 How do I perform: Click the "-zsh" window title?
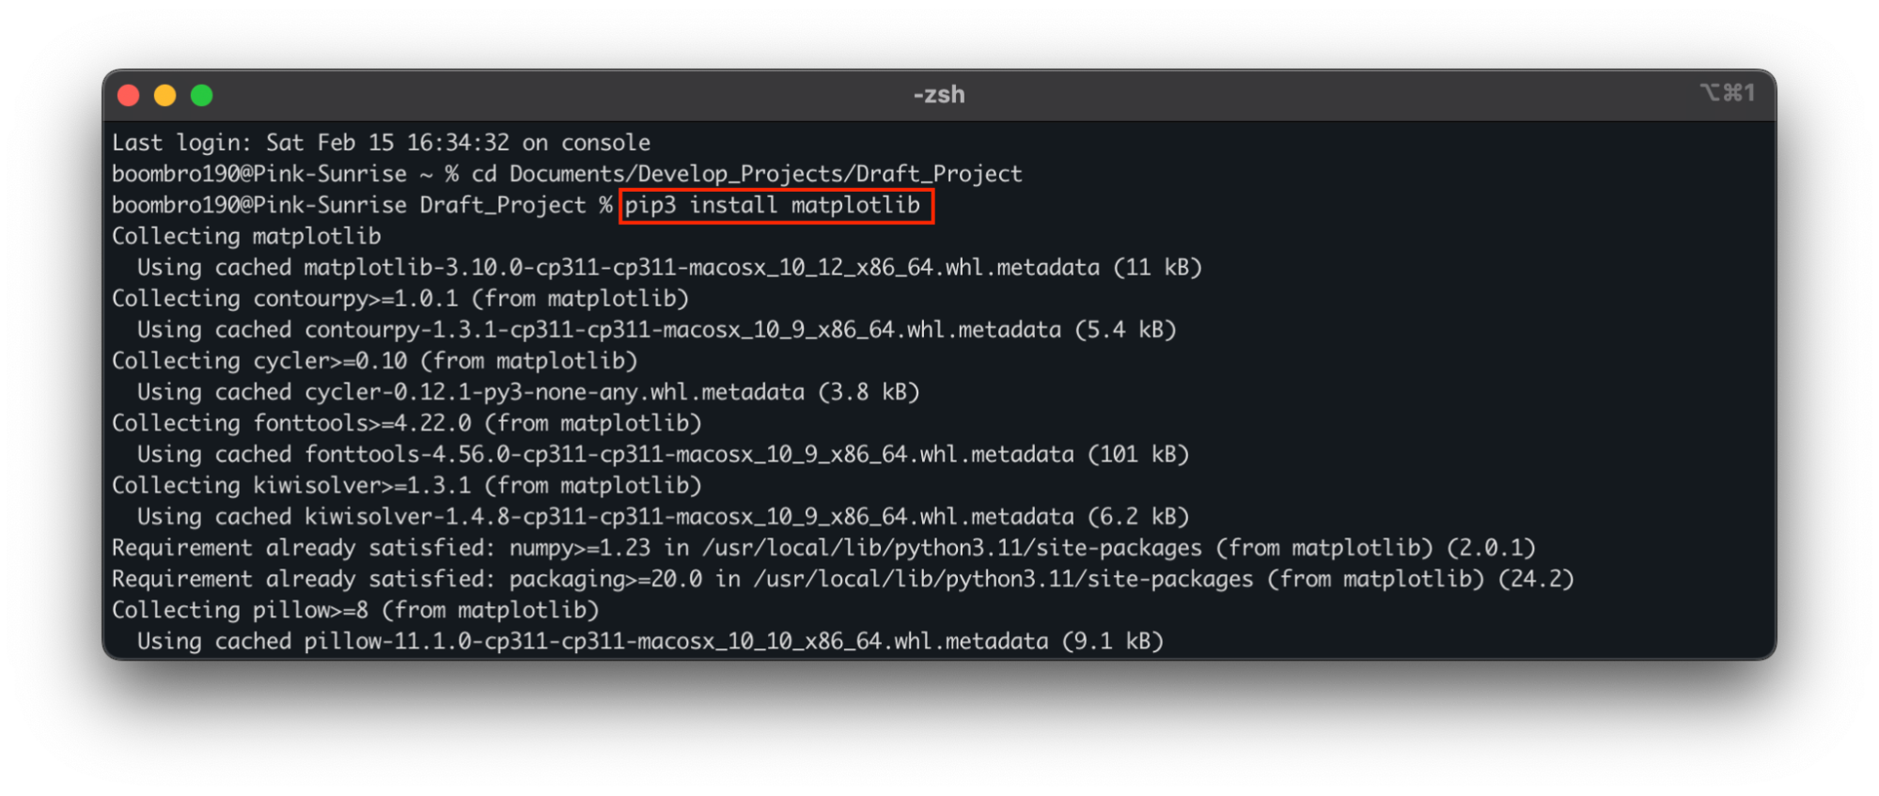coord(939,95)
